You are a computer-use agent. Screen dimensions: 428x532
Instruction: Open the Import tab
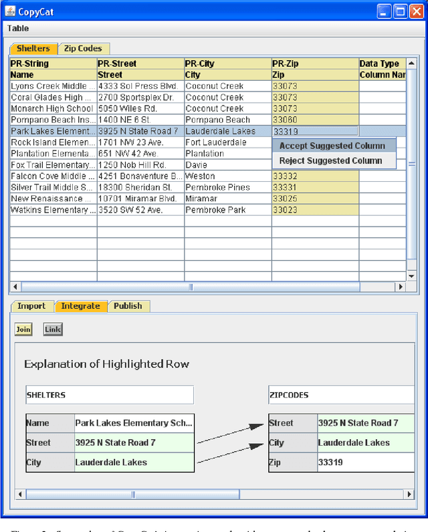[31, 306]
